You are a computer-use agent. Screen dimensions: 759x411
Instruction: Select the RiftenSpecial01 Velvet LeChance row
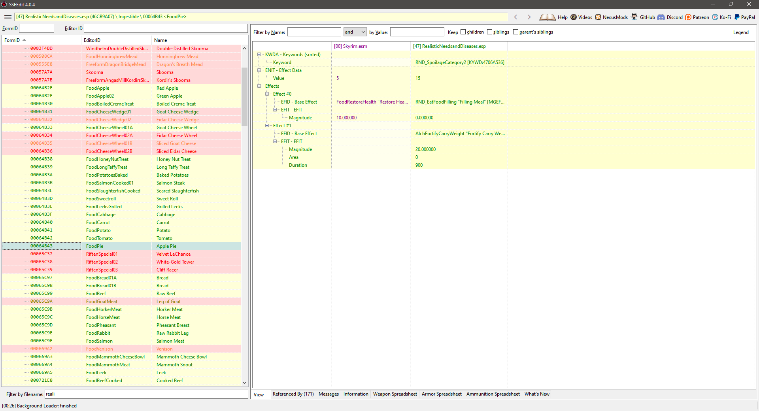tap(121, 254)
